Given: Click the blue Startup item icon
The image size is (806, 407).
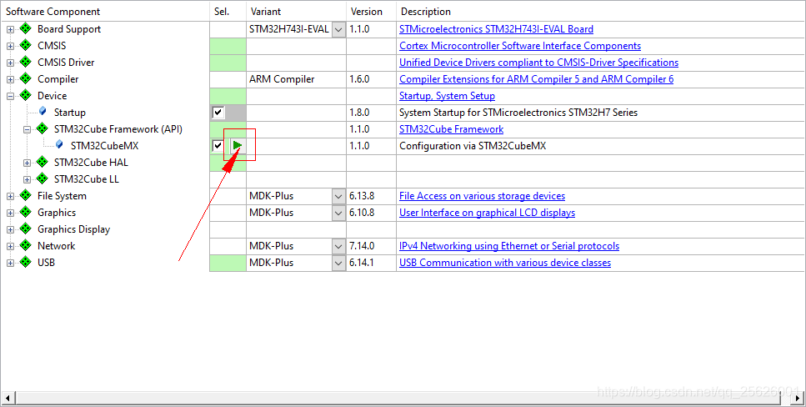Looking at the screenshot, I should [x=43, y=111].
